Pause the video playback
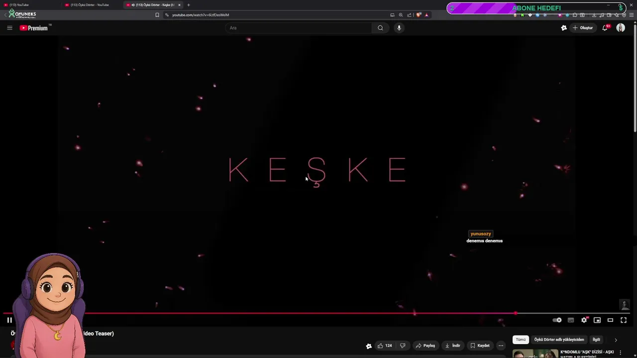This screenshot has width=637, height=358. [x=9, y=320]
